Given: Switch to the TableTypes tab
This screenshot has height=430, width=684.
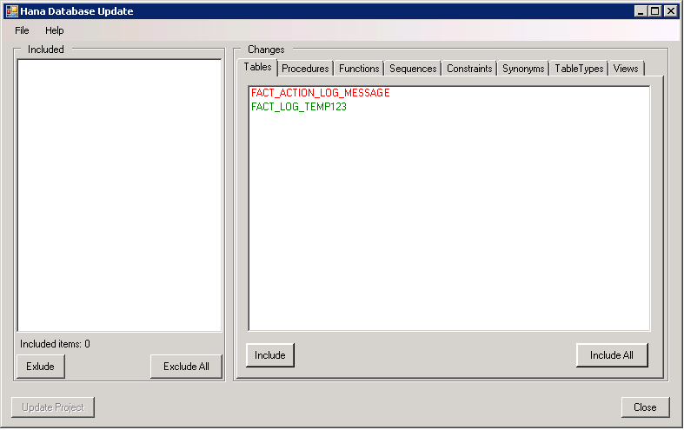Looking at the screenshot, I should point(579,69).
